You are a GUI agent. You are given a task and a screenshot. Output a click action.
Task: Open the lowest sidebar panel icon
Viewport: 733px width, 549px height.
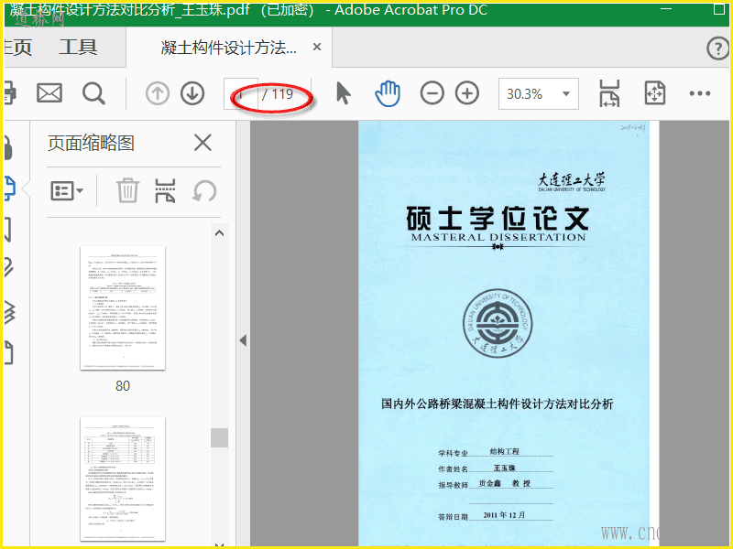tap(8, 352)
